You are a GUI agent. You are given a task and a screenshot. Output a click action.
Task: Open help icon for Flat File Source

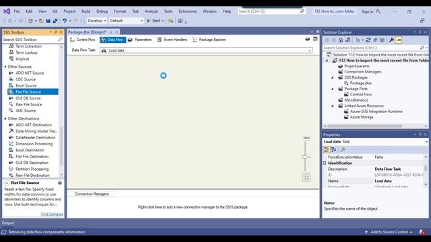point(60,183)
